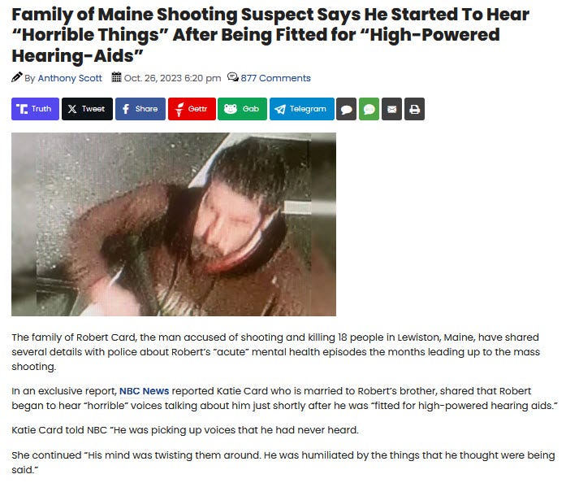Open the NBC News report link
Screen dimensions: 566x483
[144, 391]
